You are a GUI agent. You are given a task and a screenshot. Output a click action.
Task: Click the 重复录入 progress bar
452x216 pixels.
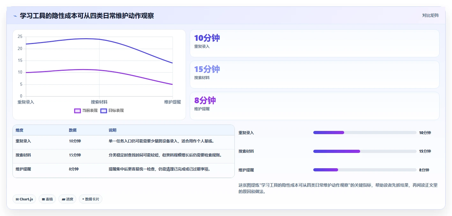365,133
